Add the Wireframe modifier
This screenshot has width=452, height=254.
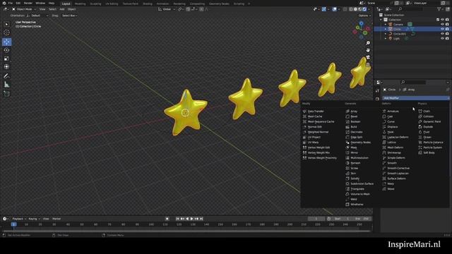pyautogui.click(x=355, y=205)
